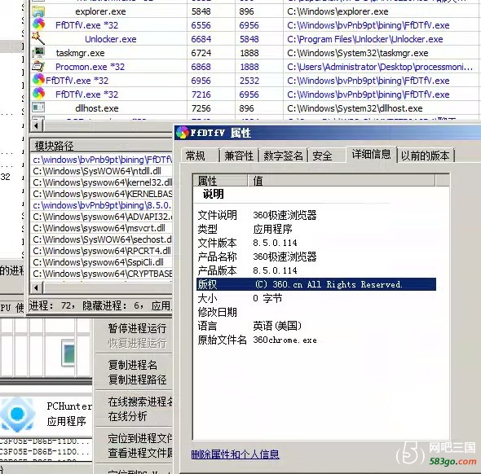Click the colorful icon in the properties title bar
The height and width of the screenshot is (474, 481).
[183, 133]
